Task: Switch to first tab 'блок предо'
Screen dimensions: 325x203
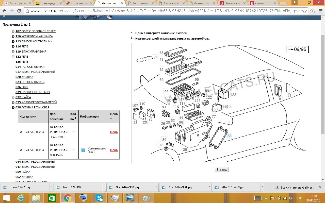Action: [x=17, y=4]
